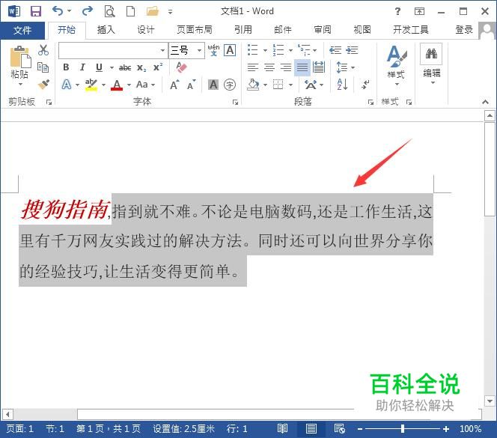Apply yellow text highlight color
497x438 pixels.
point(91,85)
